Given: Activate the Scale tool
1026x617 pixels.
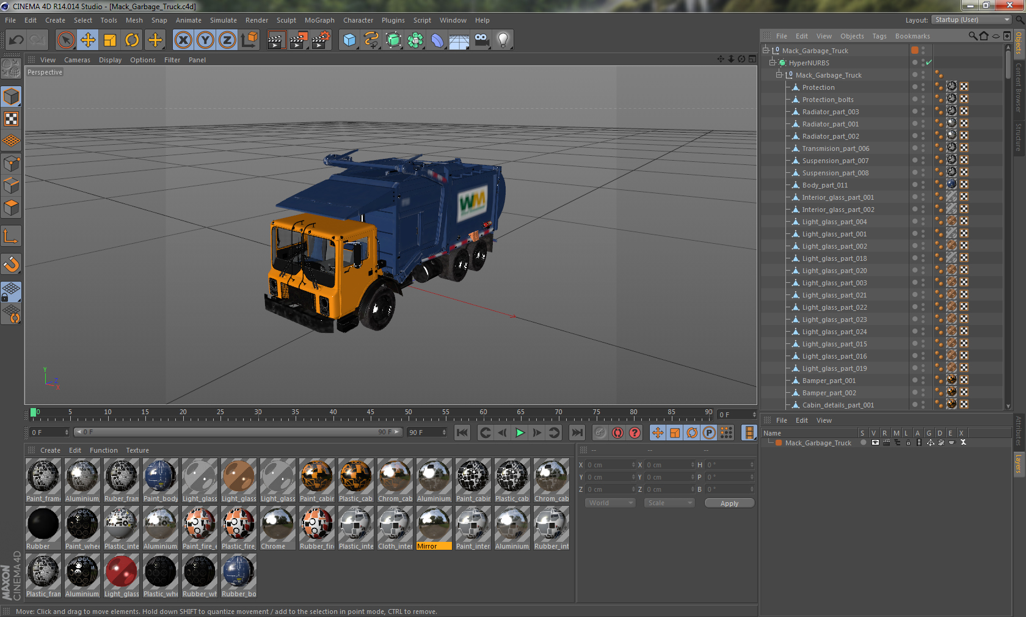Looking at the screenshot, I should (x=110, y=40).
